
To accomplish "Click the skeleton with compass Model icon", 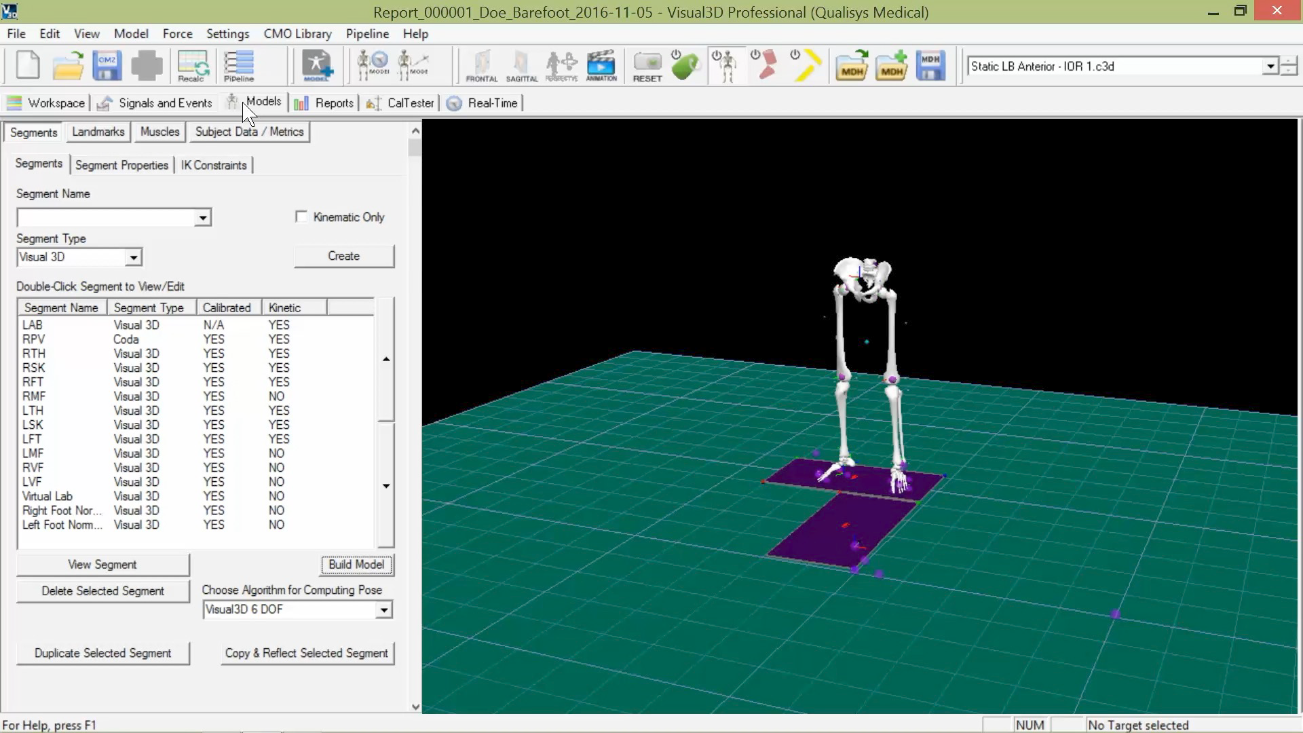I will [373, 65].
